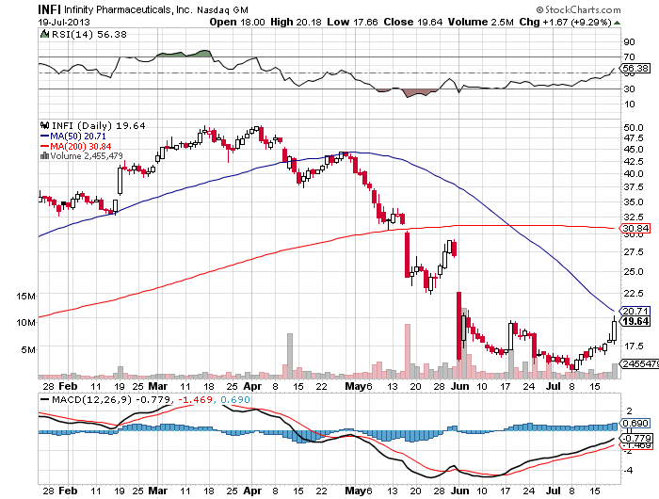Click the 70 overbought level on RSI axis
The height and width of the screenshot is (499, 659).
629,56
